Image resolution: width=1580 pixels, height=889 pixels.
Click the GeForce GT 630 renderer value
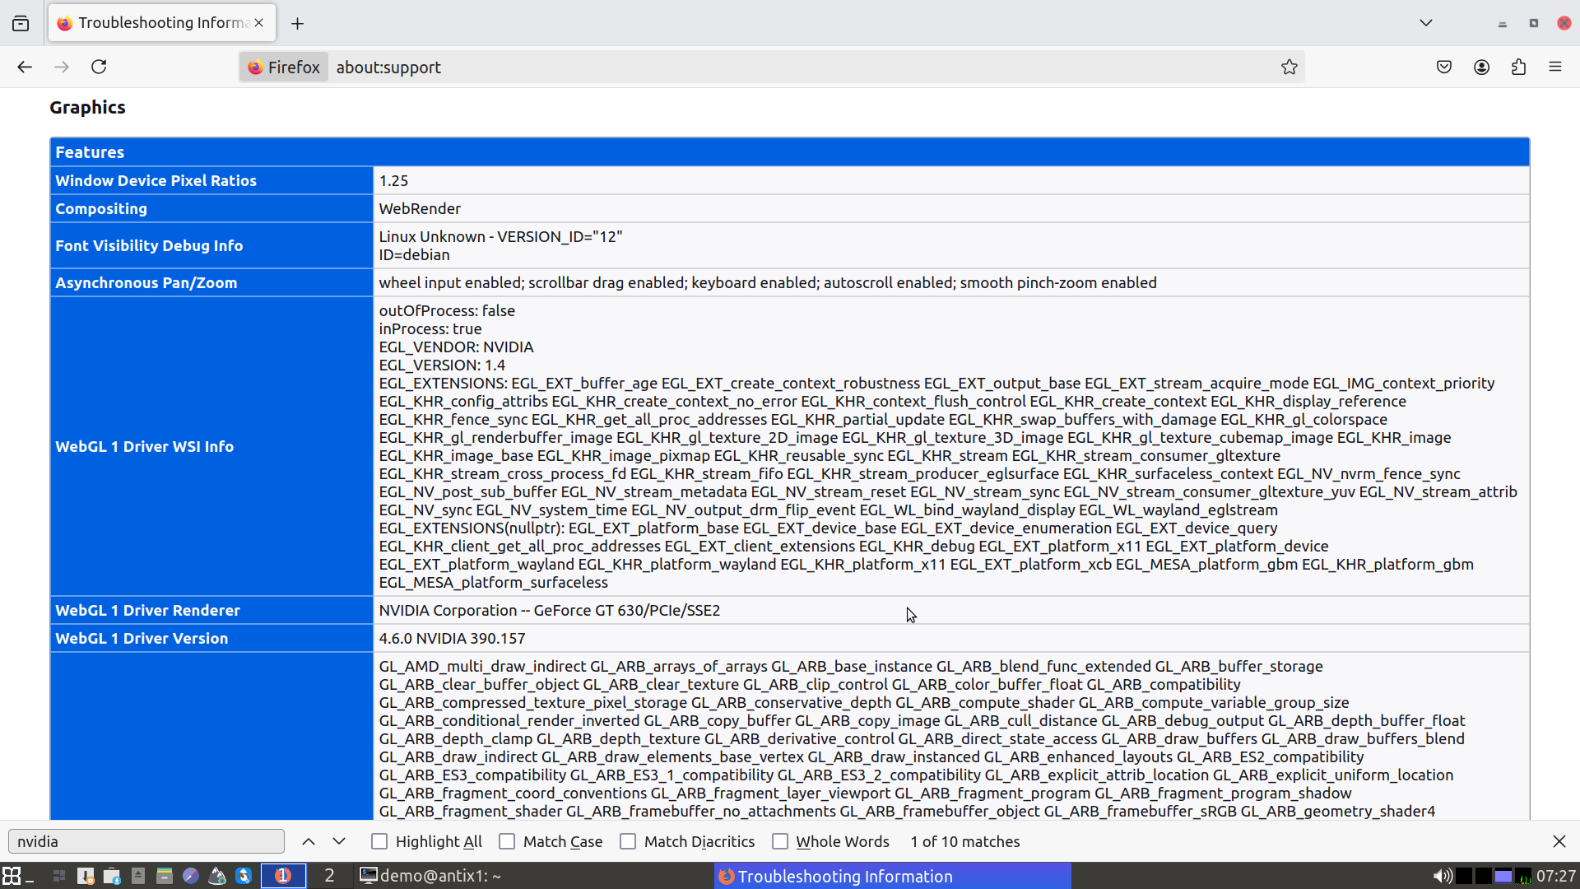click(549, 610)
